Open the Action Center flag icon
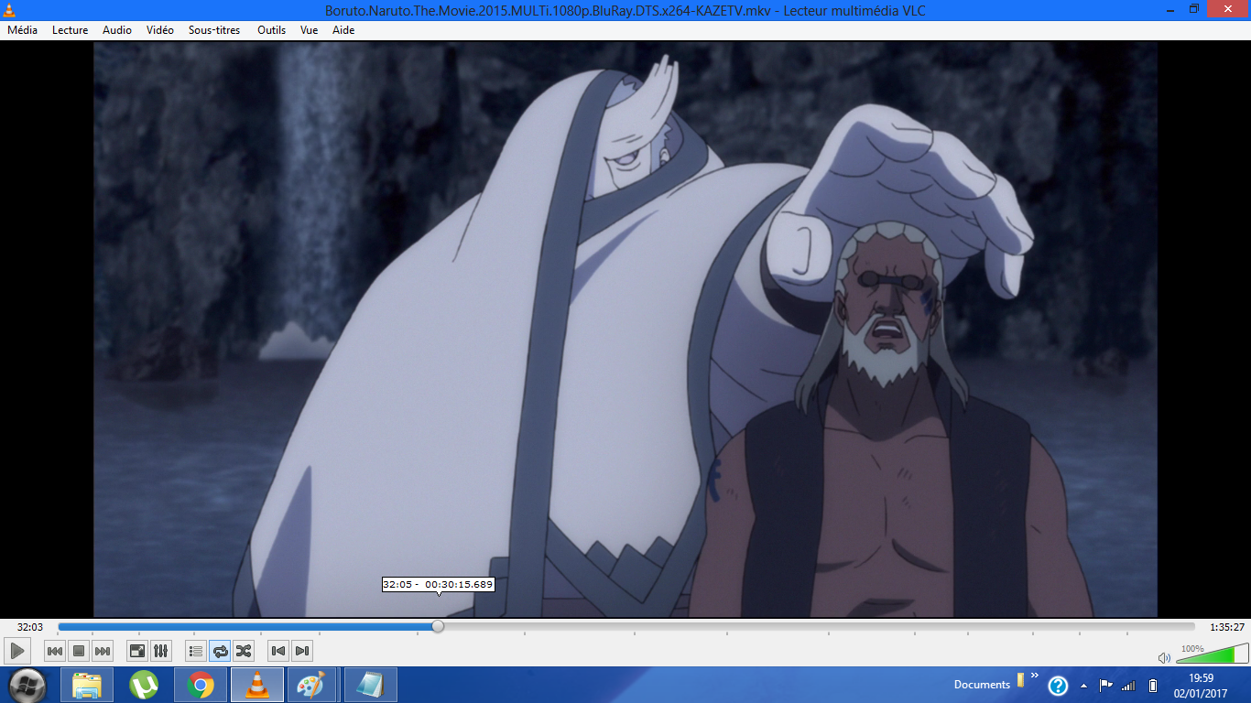The image size is (1251, 703). pyautogui.click(x=1106, y=685)
